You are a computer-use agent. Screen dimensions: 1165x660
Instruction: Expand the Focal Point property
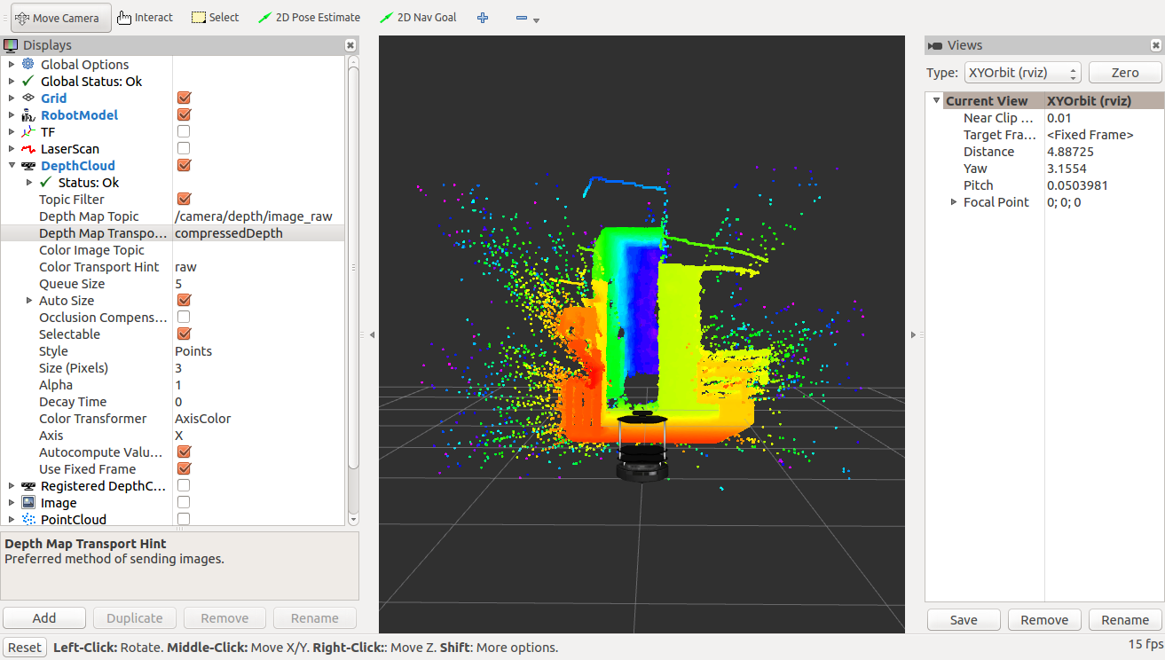[x=954, y=201]
